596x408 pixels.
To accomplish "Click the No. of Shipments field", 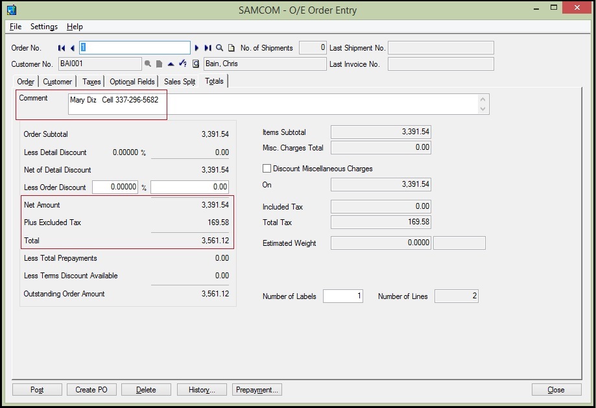I will pos(313,48).
